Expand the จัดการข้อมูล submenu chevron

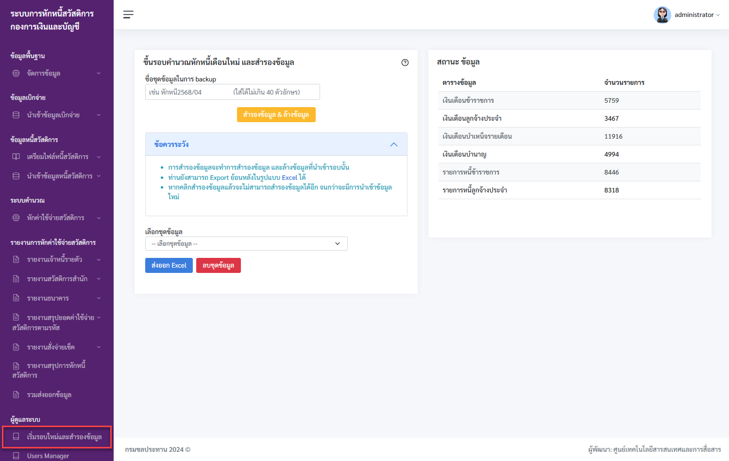tap(99, 73)
